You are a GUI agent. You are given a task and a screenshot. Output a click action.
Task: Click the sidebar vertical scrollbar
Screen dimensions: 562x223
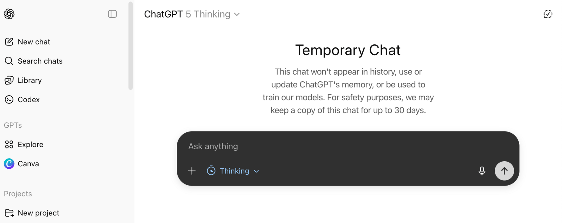point(131,46)
